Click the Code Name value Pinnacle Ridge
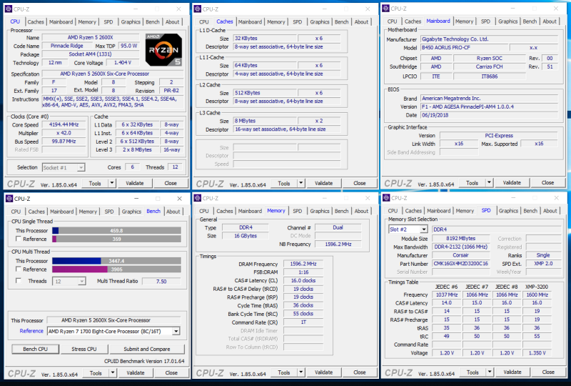This screenshot has height=386, width=571. 67,46
